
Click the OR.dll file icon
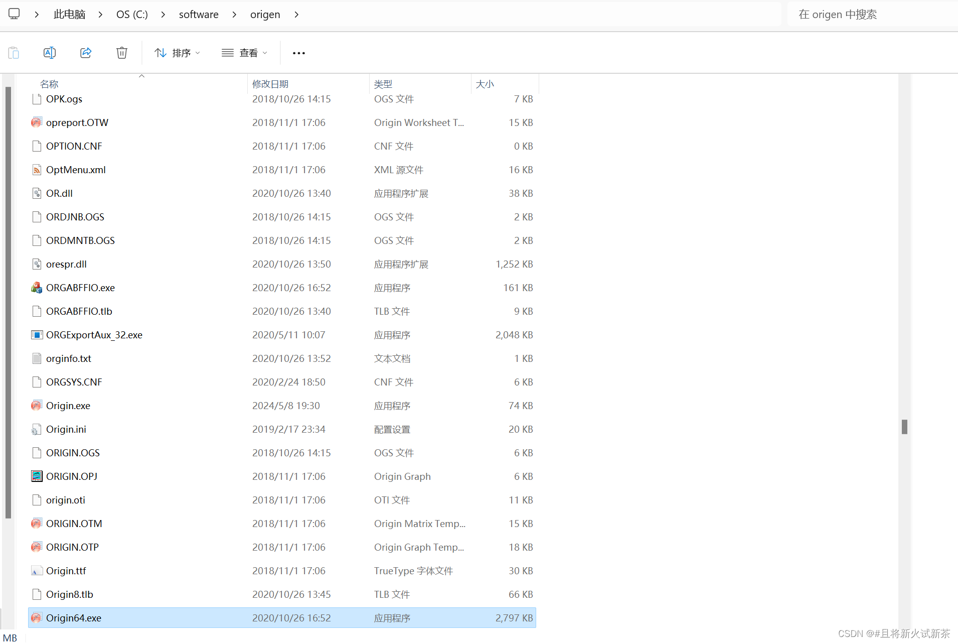pyautogui.click(x=37, y=193)
